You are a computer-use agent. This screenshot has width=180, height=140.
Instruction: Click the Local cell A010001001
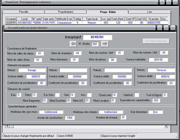point(24,23)
